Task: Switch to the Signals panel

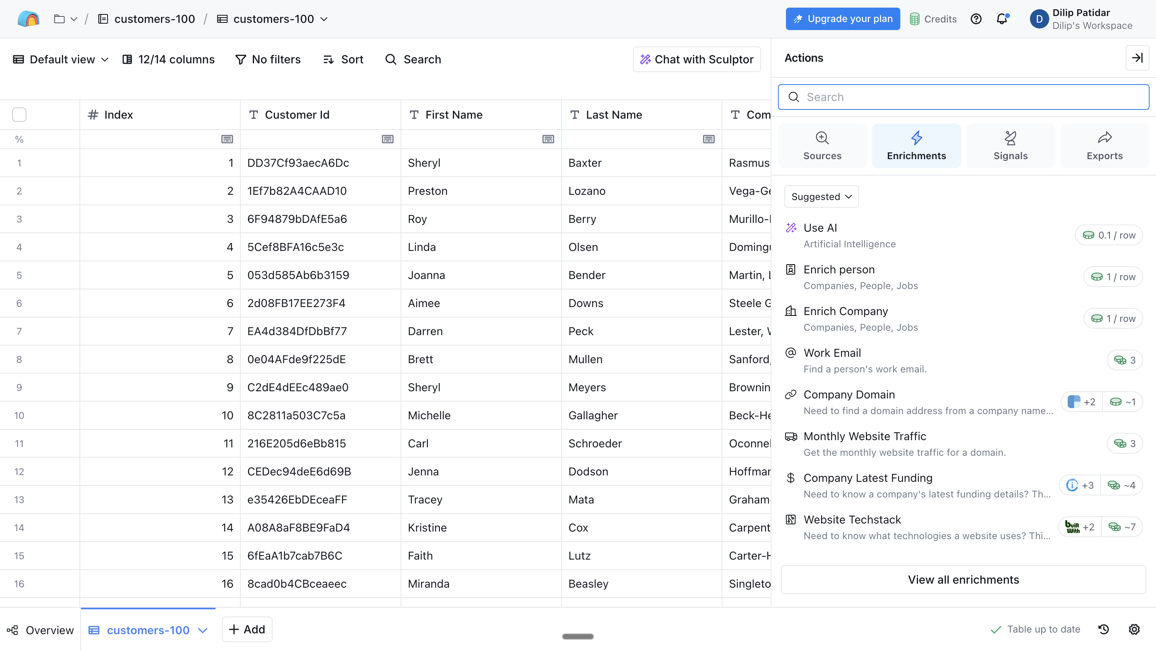Action: (x=1010, y=145)
